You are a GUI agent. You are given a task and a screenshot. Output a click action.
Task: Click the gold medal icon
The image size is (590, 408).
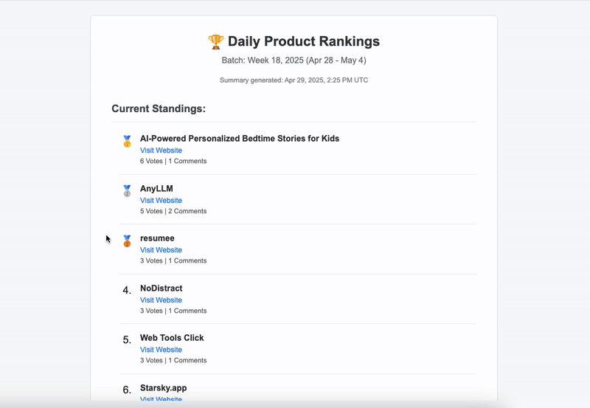127,141
